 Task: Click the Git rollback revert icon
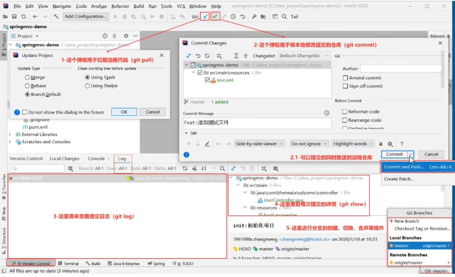click(243, 17)
